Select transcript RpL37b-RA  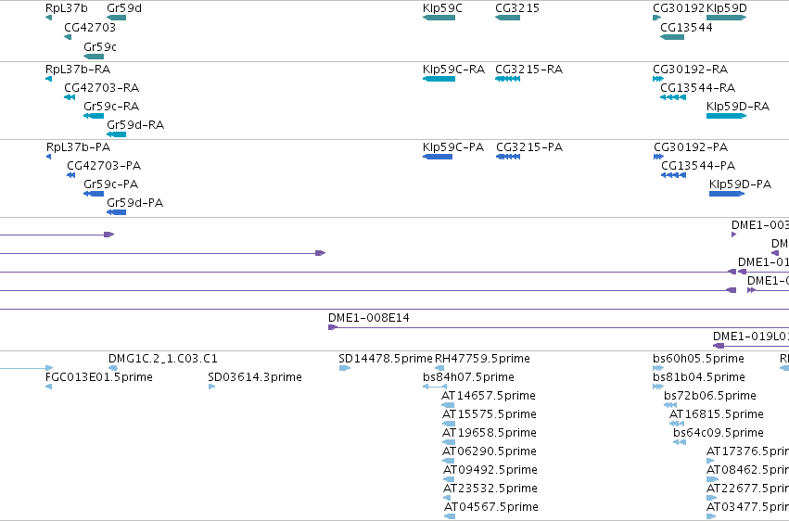pyautogui.click(x=48, y=79)
